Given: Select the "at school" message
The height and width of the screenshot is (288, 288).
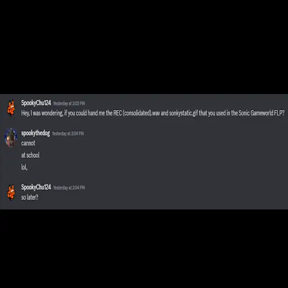Looking at the screenshot, I should coord(30,155).
